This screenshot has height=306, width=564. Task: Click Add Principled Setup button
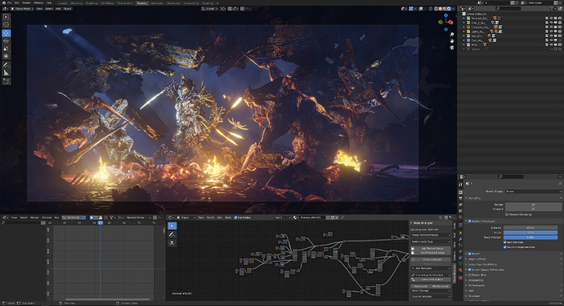[431, 253]
